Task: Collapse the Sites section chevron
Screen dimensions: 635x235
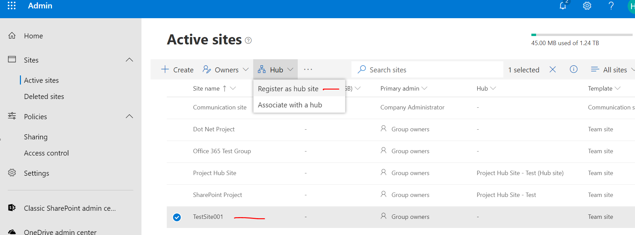Action: [x=129, y=60]
